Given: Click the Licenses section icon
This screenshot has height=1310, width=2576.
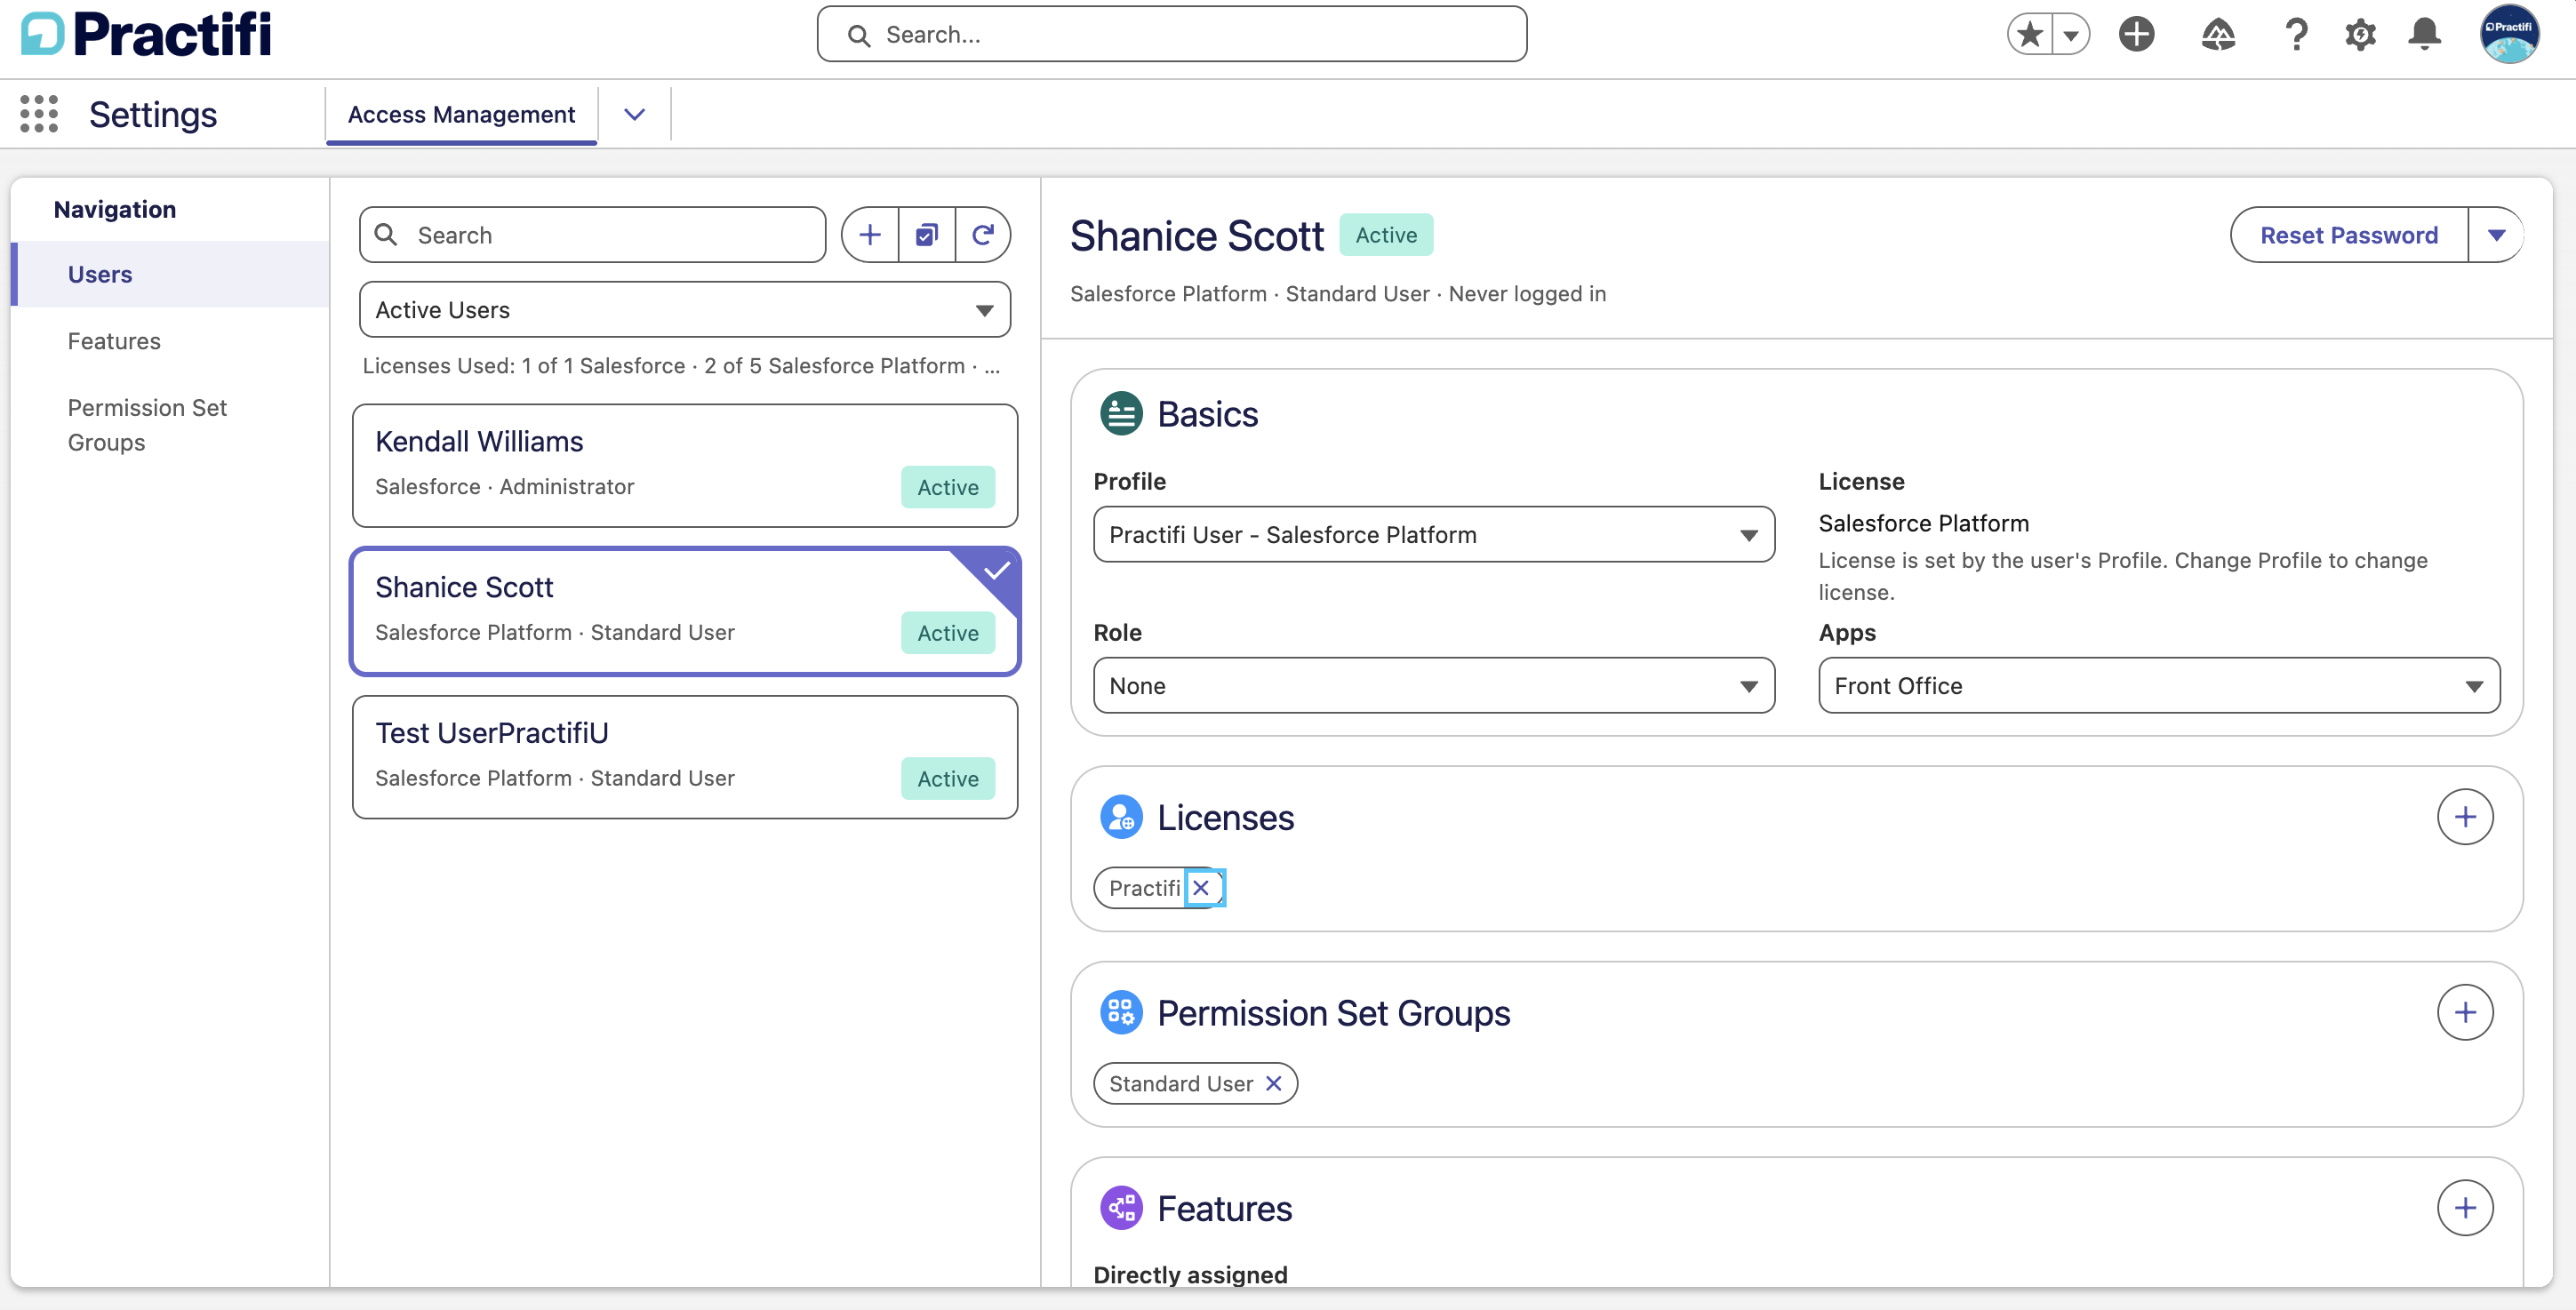Looking at the screenshot, I should click(x=1121, y=817).
